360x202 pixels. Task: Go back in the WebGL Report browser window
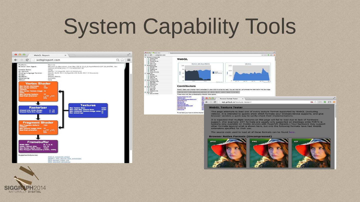pos(16,60)
